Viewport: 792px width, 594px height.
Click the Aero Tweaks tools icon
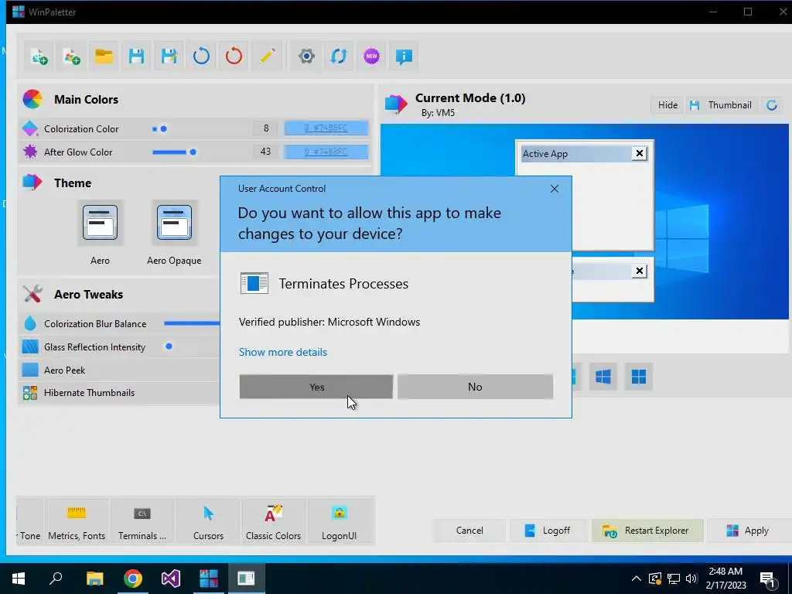(x=32, y=294)
